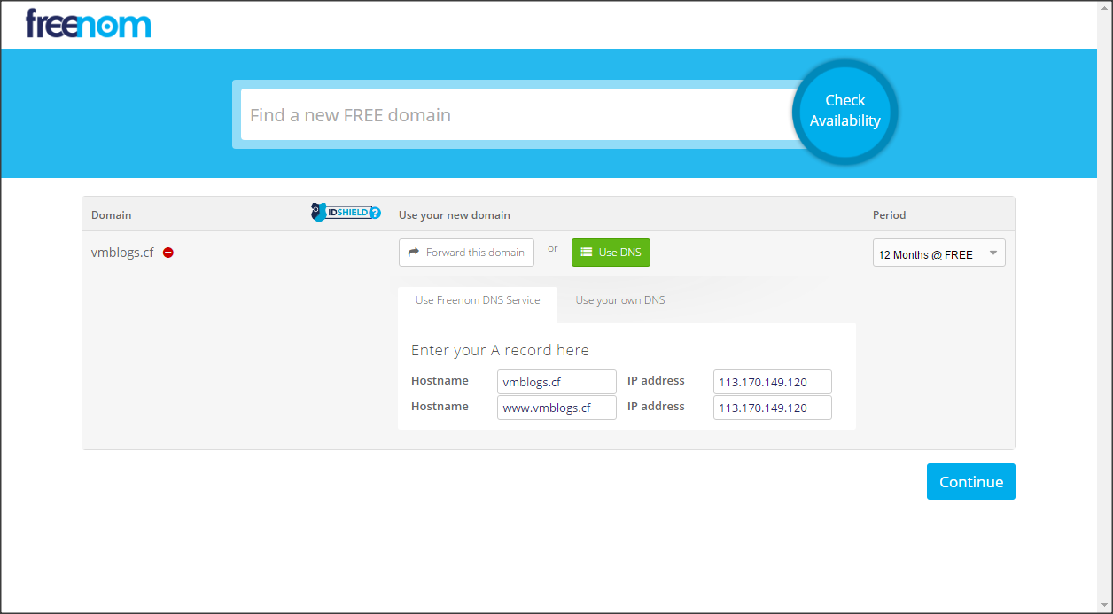Edit the first row IP address field
The width and height of the screenshot is (1113, 614).
click(x=772, y=382)
